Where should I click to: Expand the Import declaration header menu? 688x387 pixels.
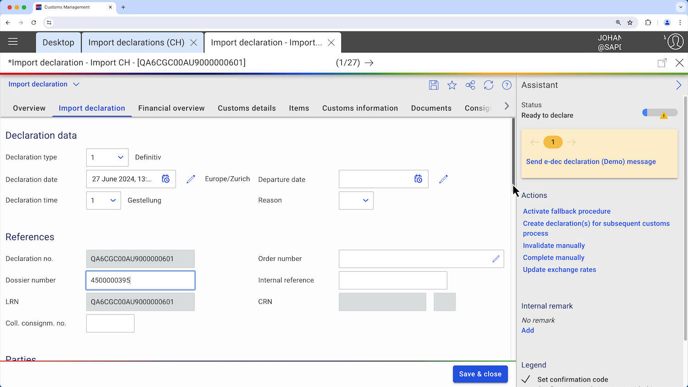pyautogui.click(x=44, y=84)
